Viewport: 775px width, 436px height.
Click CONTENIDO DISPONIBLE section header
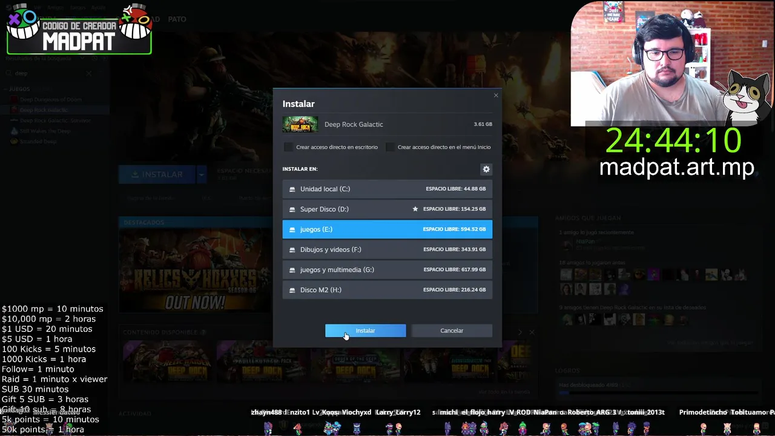click(x=160, y=332)
